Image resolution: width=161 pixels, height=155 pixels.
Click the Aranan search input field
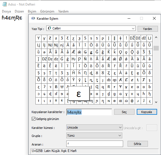[95, 144]
